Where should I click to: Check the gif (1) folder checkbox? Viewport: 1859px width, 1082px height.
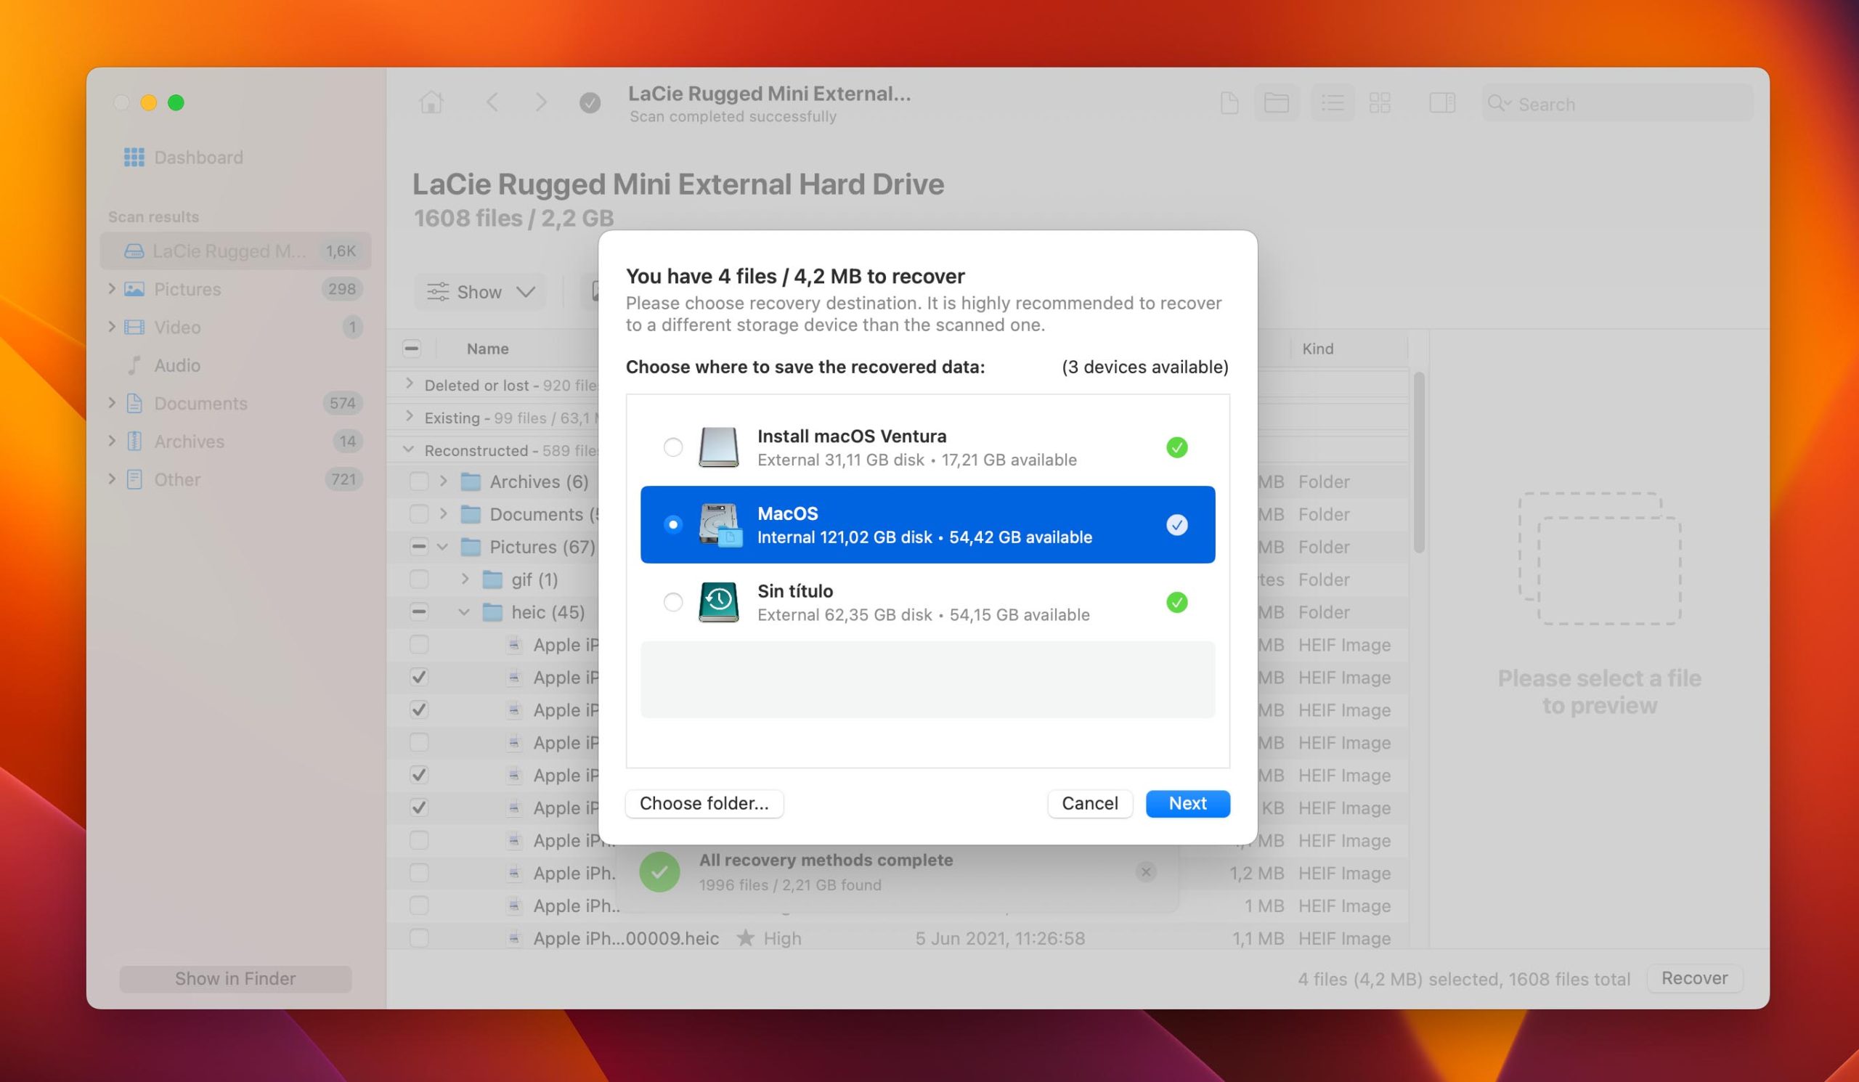point(419,579)
